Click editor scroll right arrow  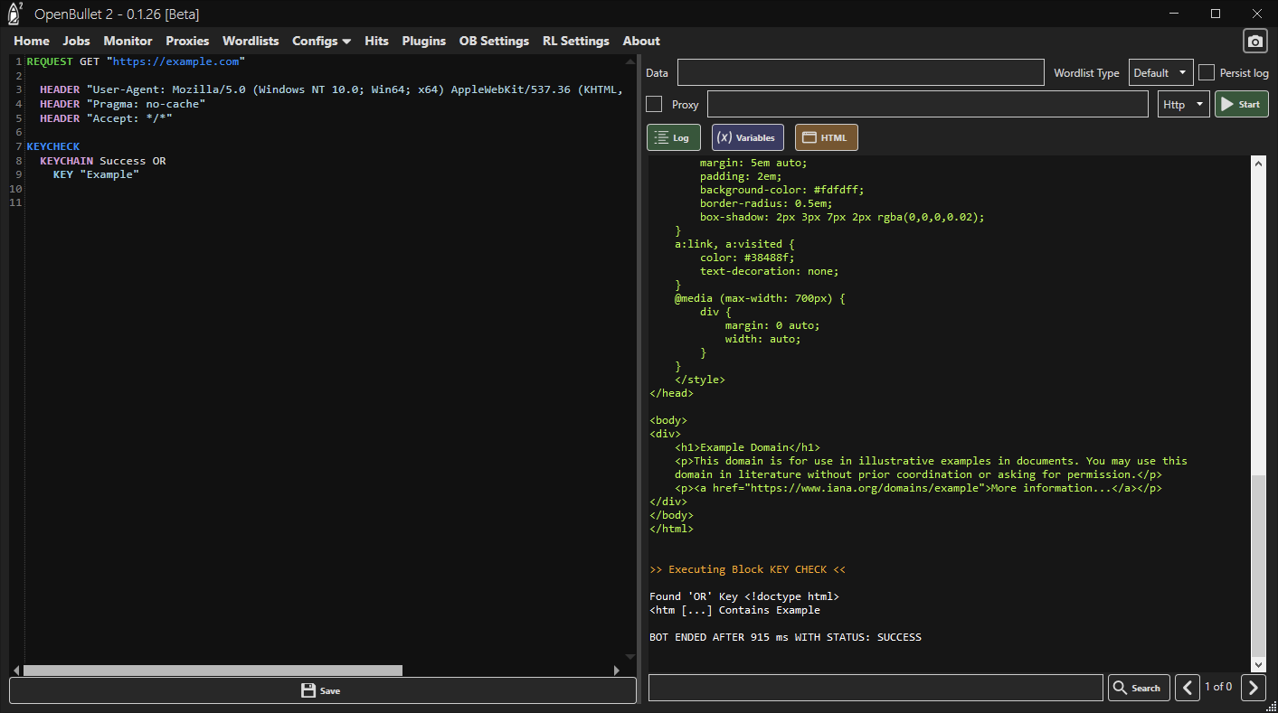[617, 671]
